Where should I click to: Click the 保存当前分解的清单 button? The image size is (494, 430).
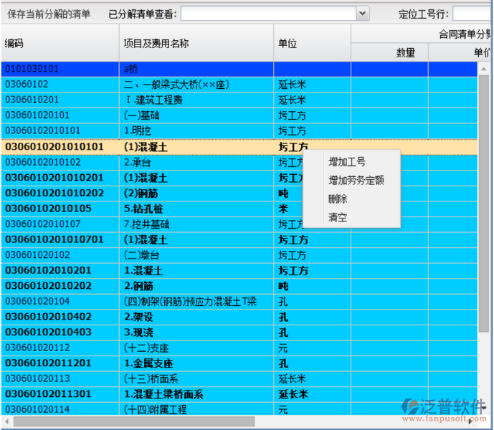[x=49, y=14]
